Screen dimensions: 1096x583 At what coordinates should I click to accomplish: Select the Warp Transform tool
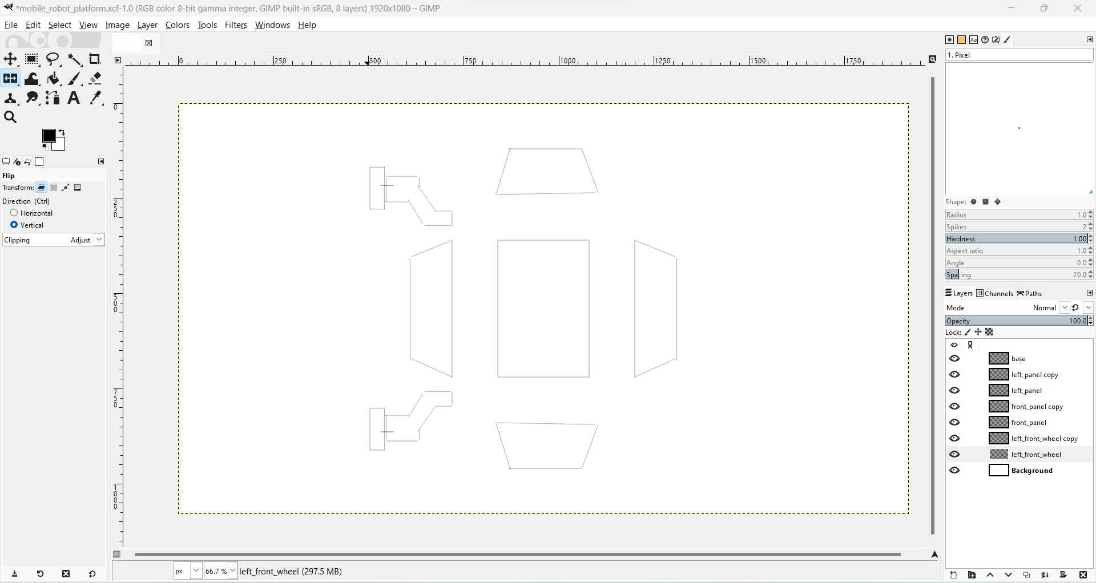click(32, 79)
